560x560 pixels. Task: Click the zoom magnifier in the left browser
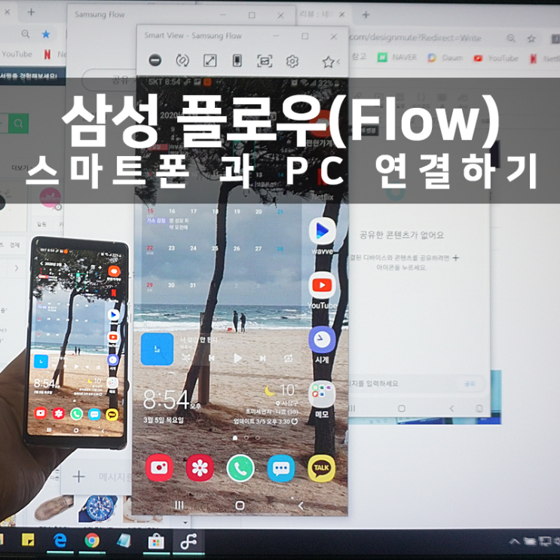click(26, 34)
